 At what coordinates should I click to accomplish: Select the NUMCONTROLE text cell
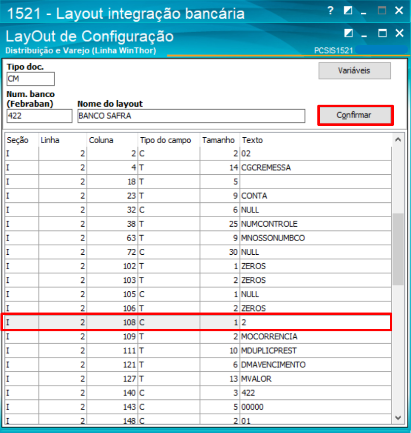315,224
